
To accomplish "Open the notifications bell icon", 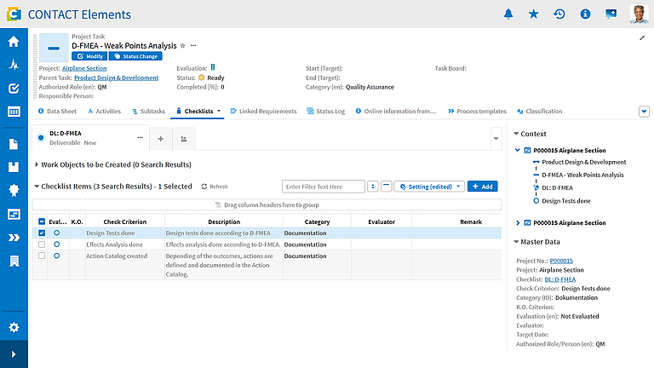I will pos(508,14).
